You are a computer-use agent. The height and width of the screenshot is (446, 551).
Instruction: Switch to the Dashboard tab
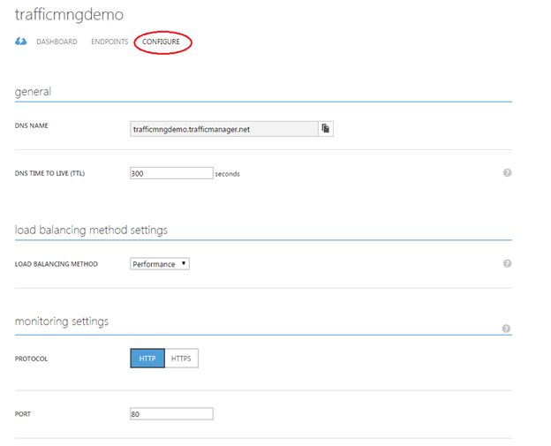[x=57, y=42]
